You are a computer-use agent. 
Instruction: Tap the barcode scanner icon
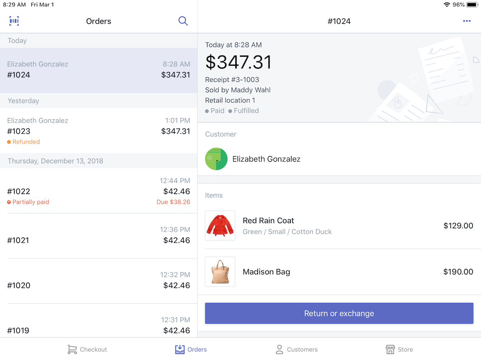pyautogui.click(x=14, y=21)
